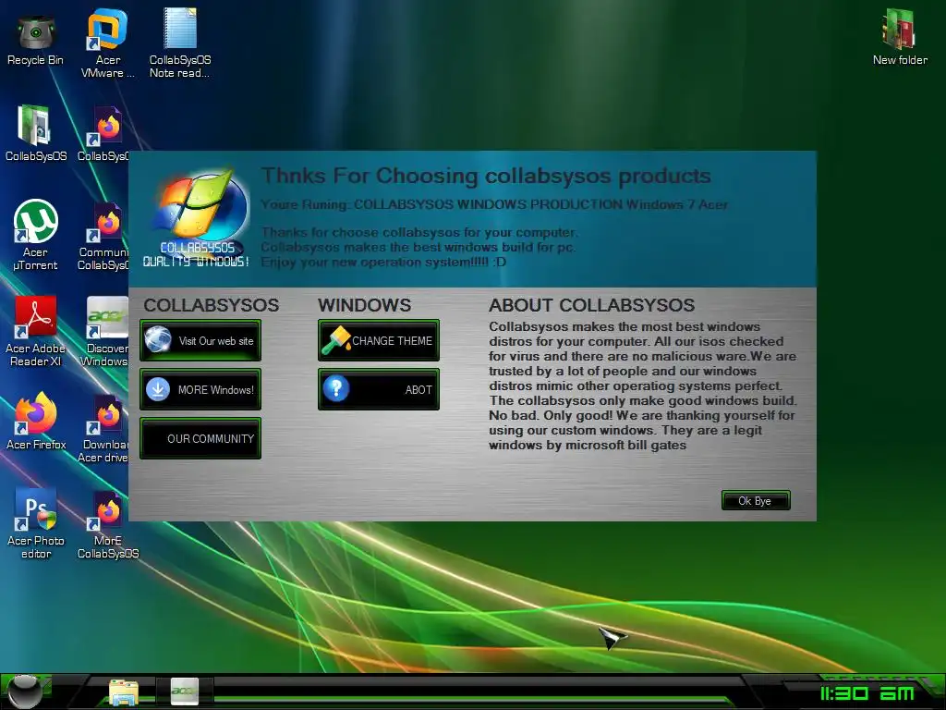Open Download Acer drivers shortcut

[x=103, y=429]
